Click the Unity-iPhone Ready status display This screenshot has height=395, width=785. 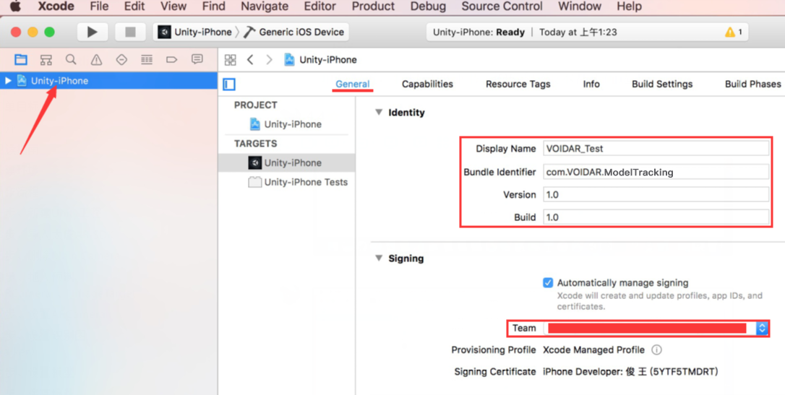click(x=587, y=32)
